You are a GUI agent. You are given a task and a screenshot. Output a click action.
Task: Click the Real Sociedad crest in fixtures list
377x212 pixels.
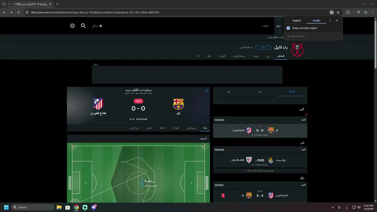click(x=271, y=160)
